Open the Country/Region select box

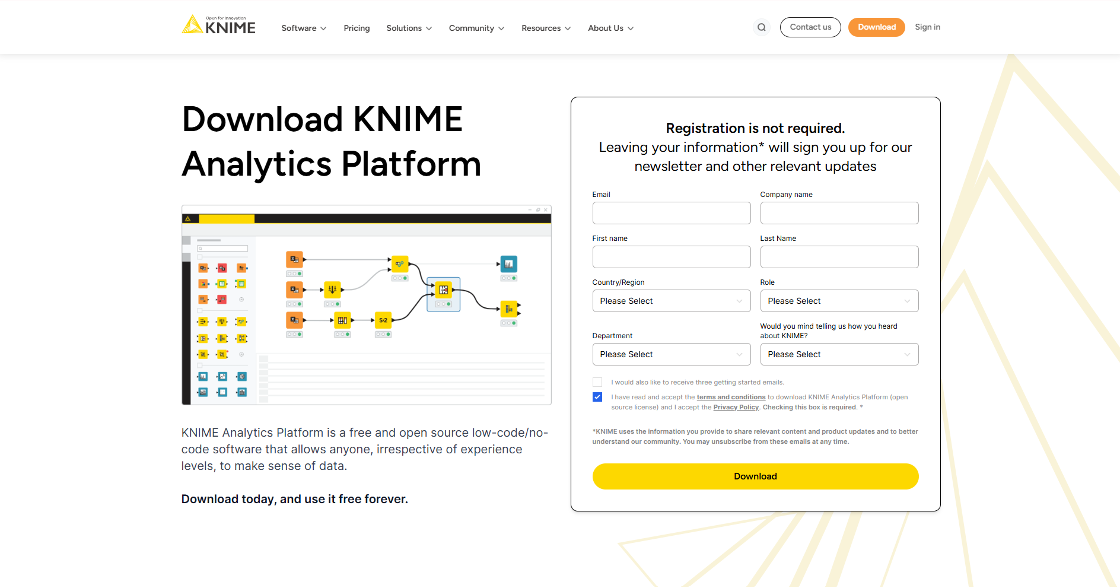pos(671,301)
